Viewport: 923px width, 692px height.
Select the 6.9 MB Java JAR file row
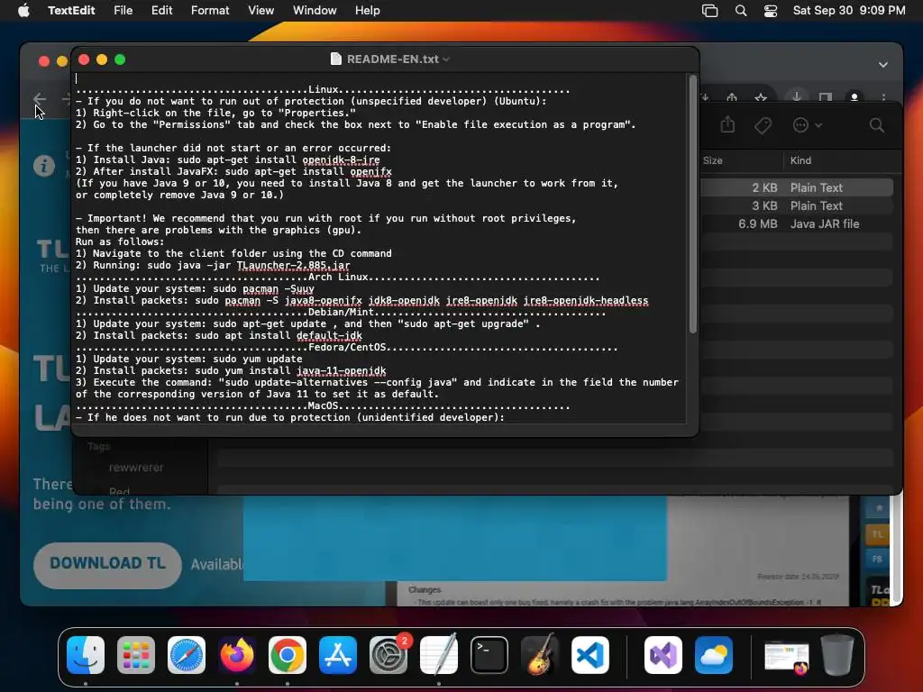point(797,223)
